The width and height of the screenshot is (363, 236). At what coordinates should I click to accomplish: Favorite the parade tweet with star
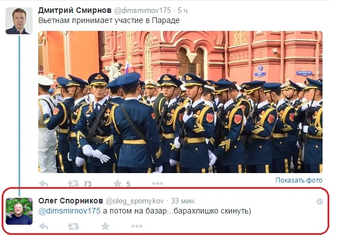point(117,183)
